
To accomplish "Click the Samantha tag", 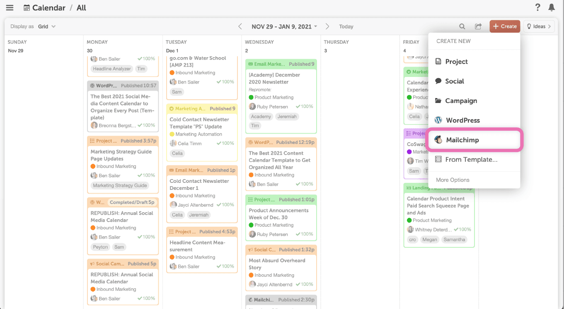I will click(x=454, y=240).
